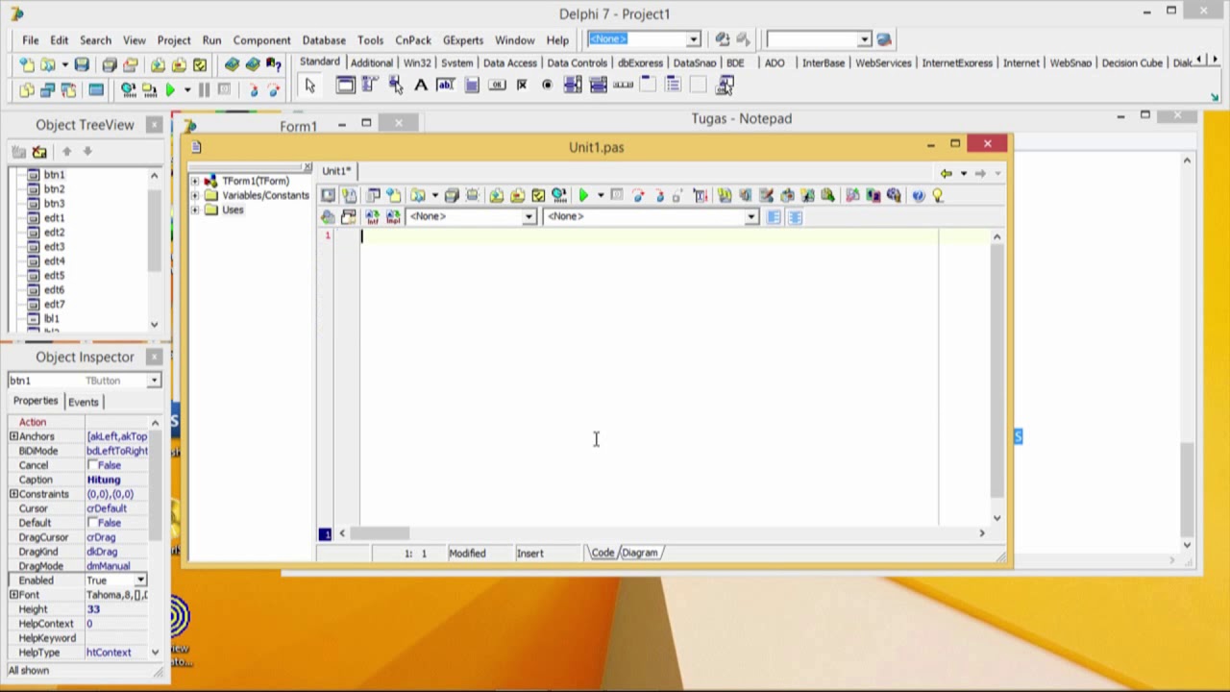The image size is (1230, 692).
Task: Select the MainMenu component icon in palette
Action: coord(371,86)
